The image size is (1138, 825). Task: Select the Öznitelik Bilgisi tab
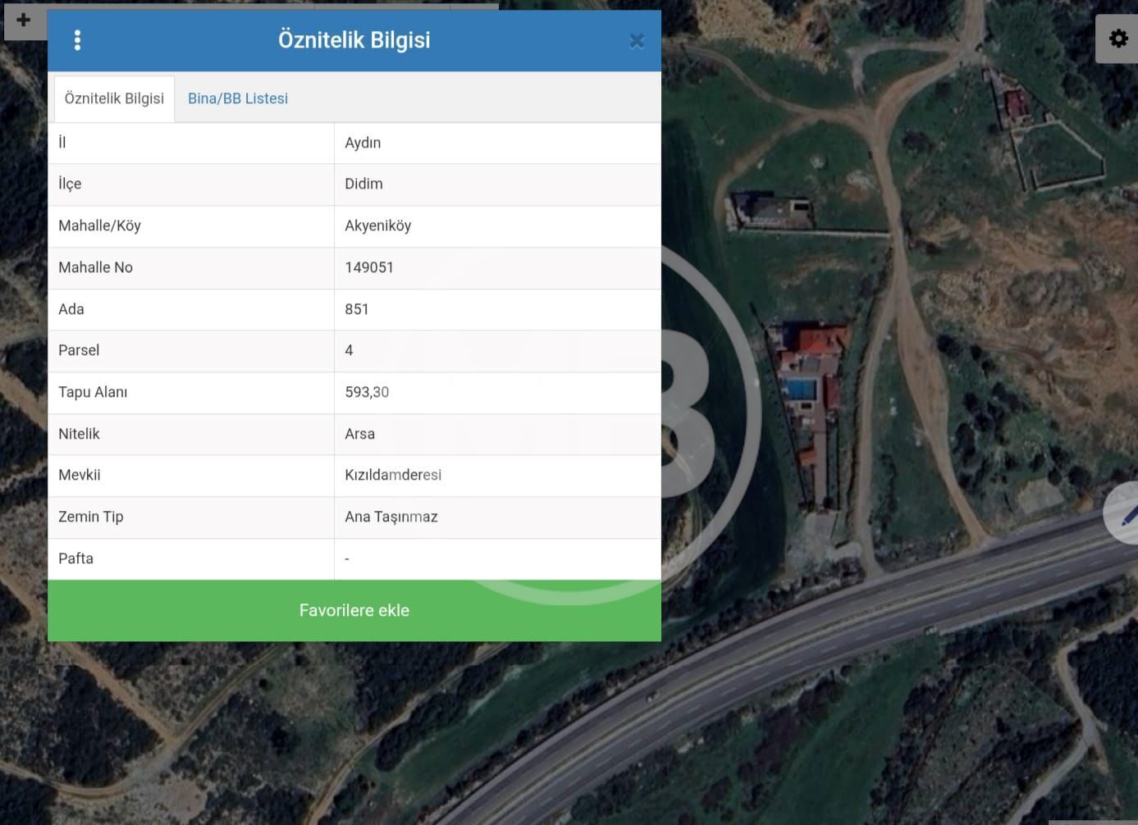114,98
